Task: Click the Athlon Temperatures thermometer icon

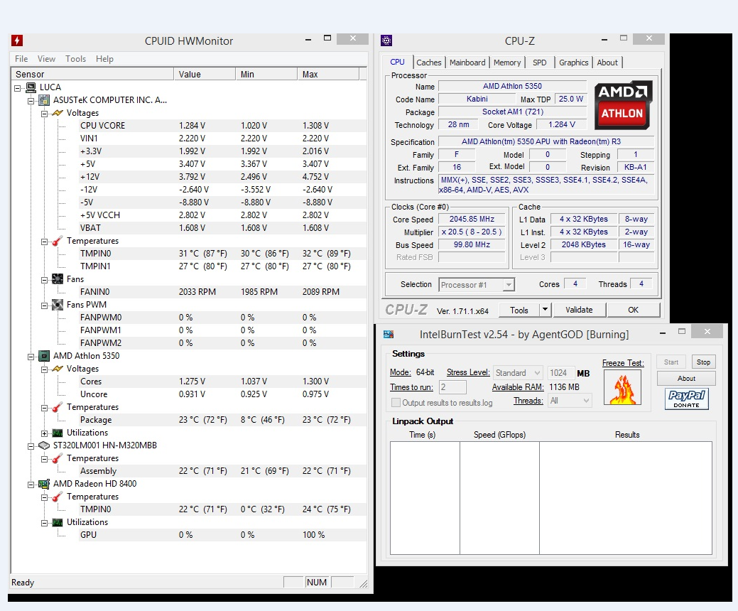Action: coord(58,407)
